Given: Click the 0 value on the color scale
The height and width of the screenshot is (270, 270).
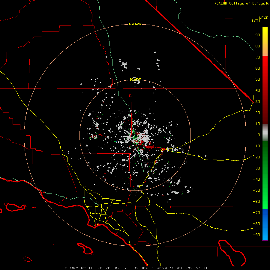Looking at the screenshot, I should [259, 135].
